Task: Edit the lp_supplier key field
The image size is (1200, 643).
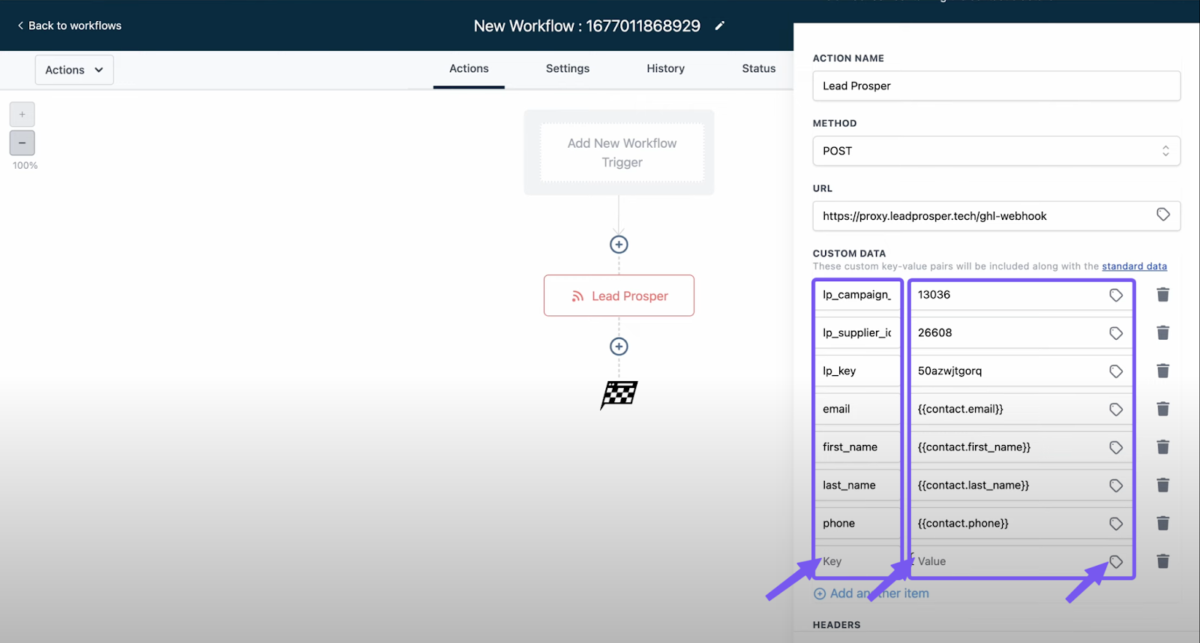Action: 857,333
